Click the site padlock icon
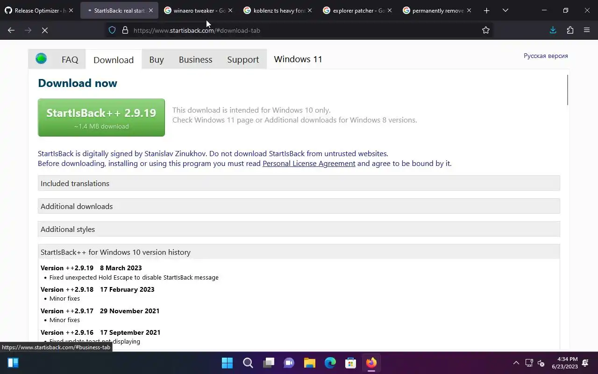Viewport: 598px width, 374px height. tap(125, 30)
